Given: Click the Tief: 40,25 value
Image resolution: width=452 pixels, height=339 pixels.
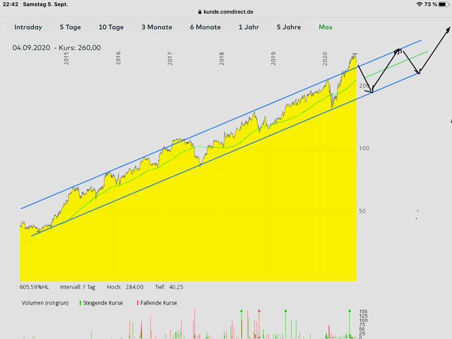Looking at the screenshot, I should (167, 287).
